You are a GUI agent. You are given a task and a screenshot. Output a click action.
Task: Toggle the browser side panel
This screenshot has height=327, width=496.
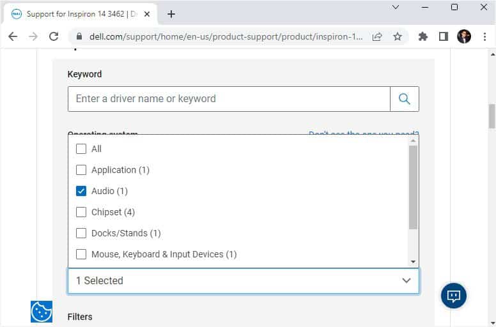pos(444,36)
